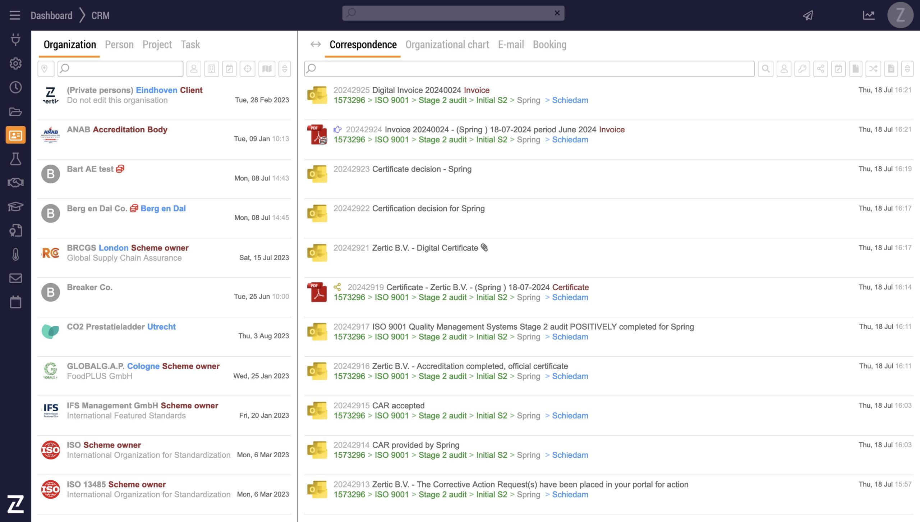Open the handshake icon in left sidebar
Screen dimensions: 920x522
pos(15,183)
